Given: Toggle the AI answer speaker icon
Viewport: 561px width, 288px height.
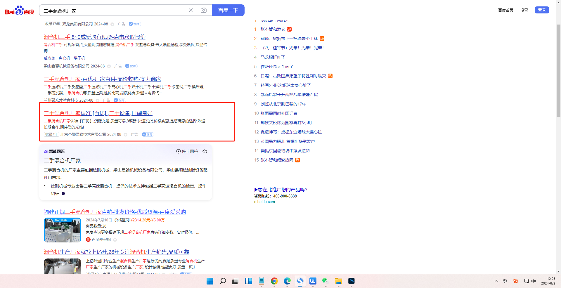Looking at the screenshot, I should (x=205, y=151).
